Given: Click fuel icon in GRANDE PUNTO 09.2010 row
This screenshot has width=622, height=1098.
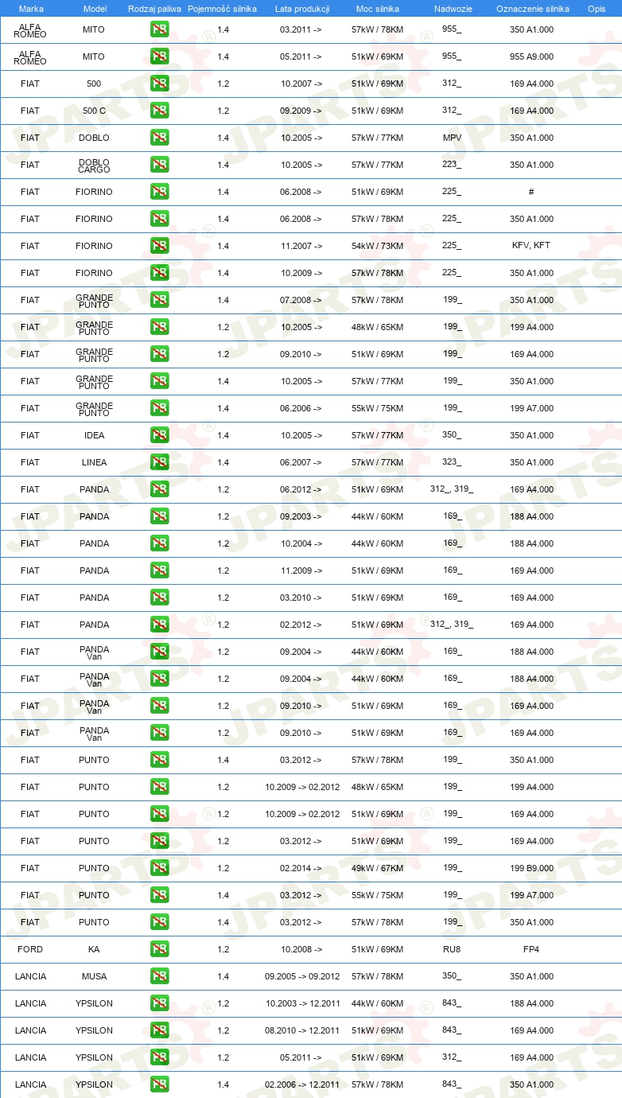Looking at the screenshot, I should (x=159, y=355).
